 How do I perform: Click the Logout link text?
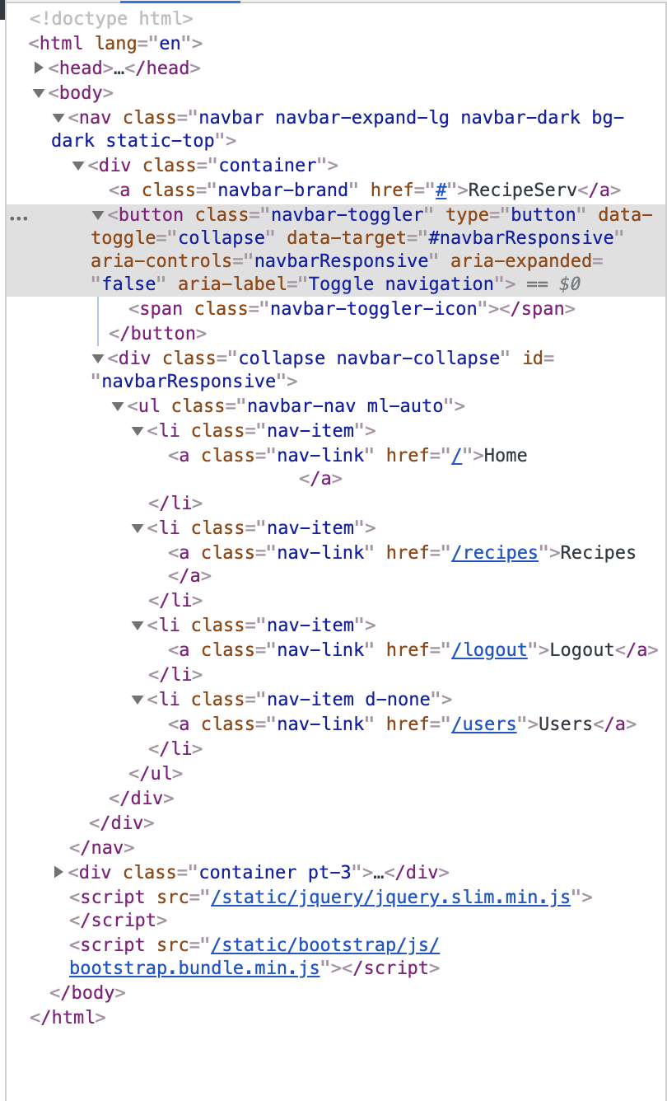582,650
